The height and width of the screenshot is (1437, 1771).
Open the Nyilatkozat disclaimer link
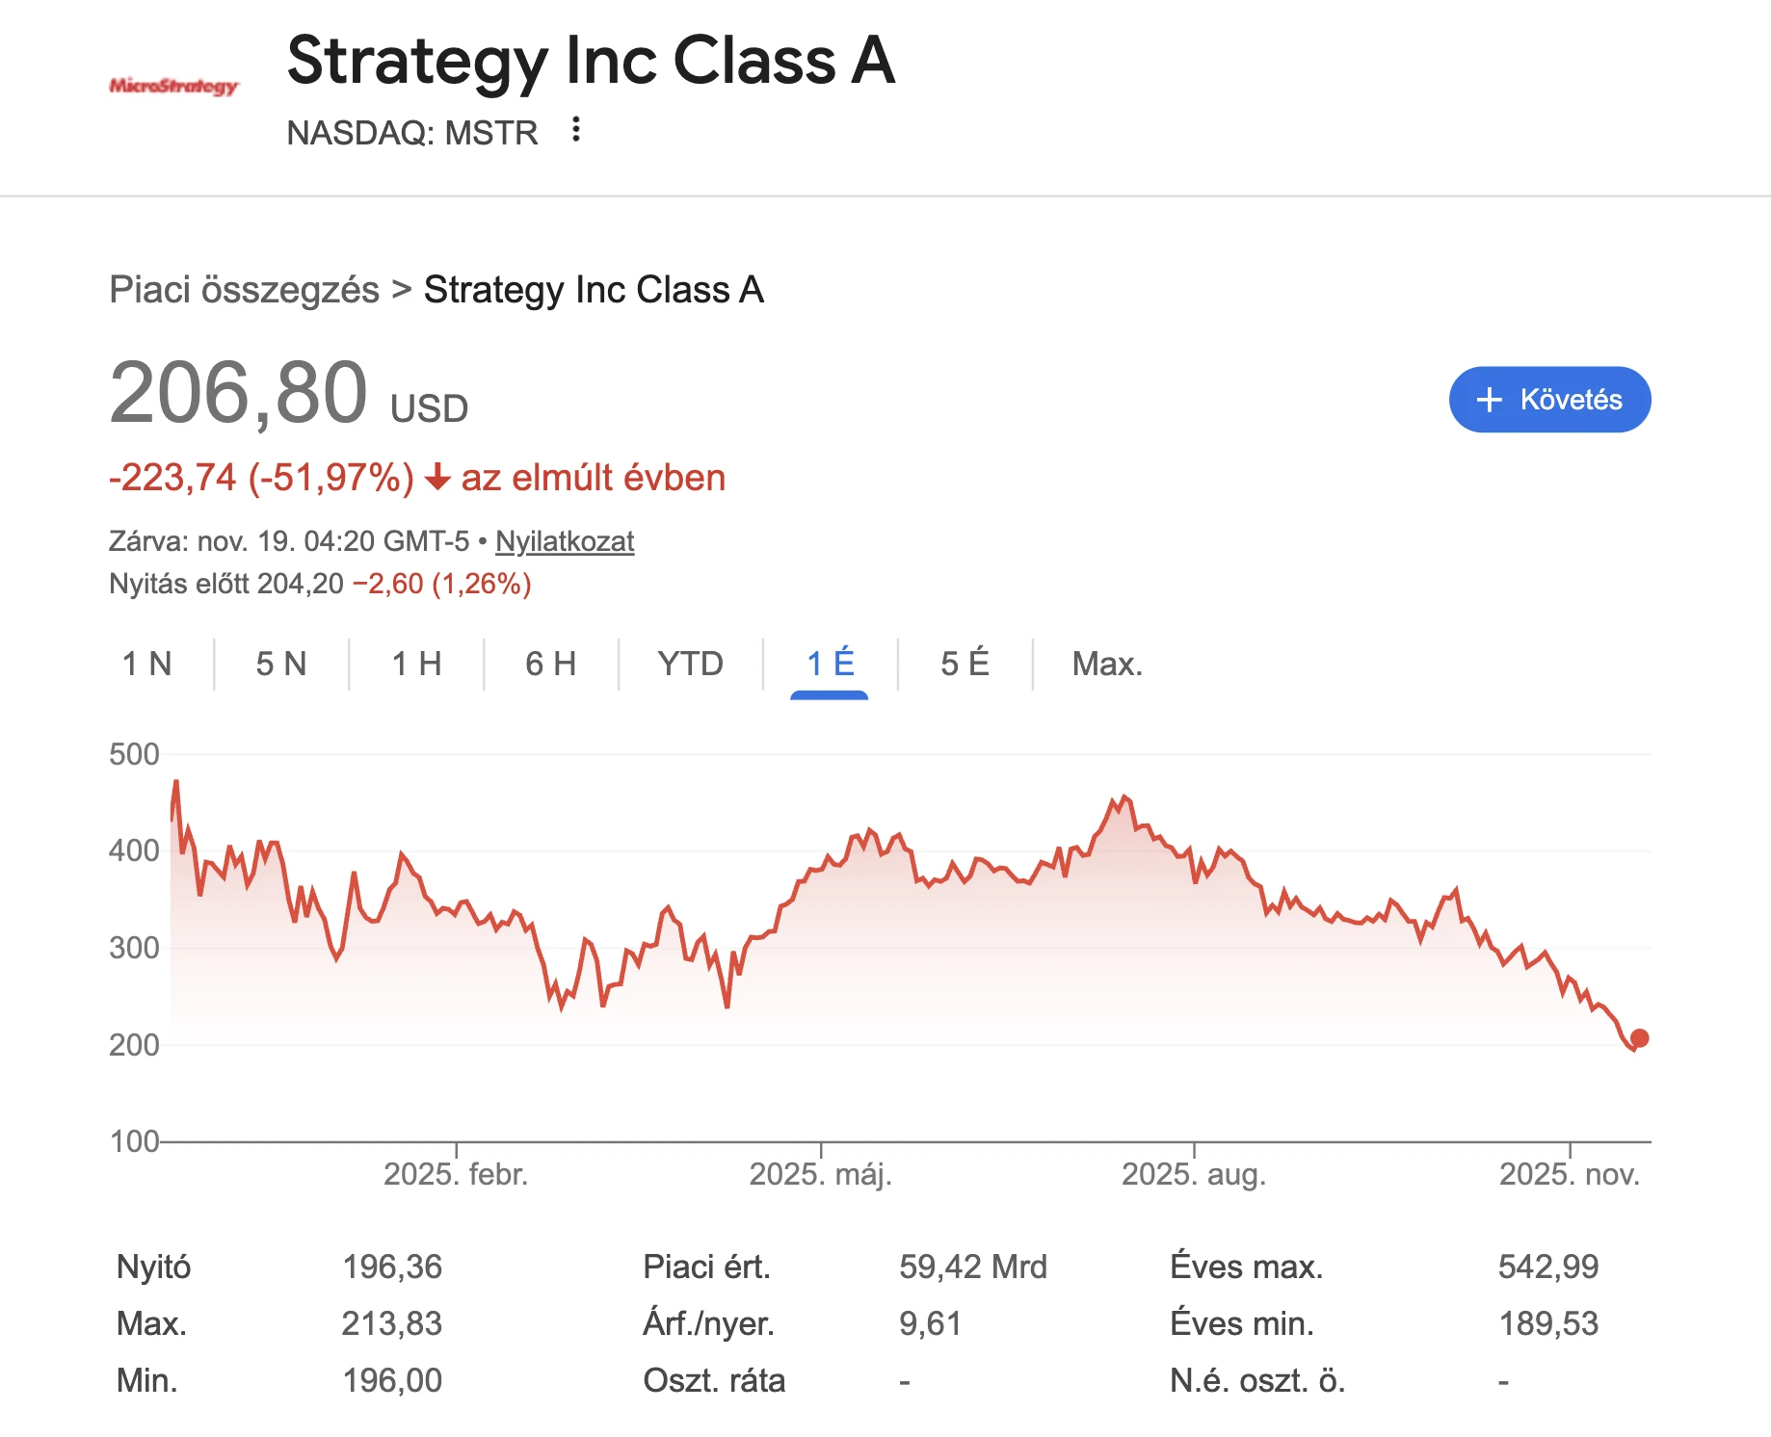click(x=565, y=541)
